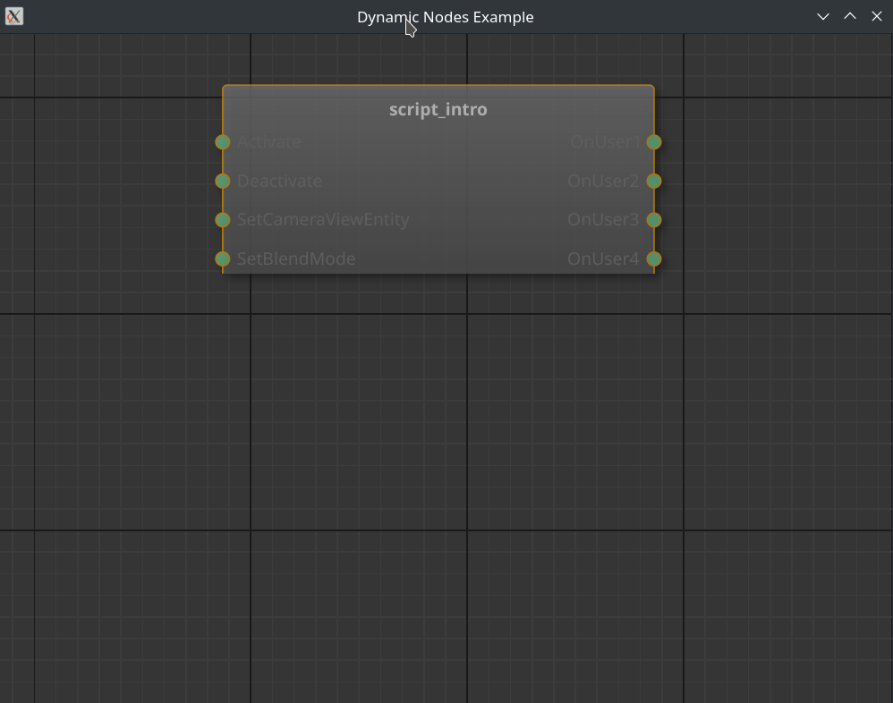Click the SetBlendMode input pin socket
Viewport: 893px width, 703px height.
(223, 259)
